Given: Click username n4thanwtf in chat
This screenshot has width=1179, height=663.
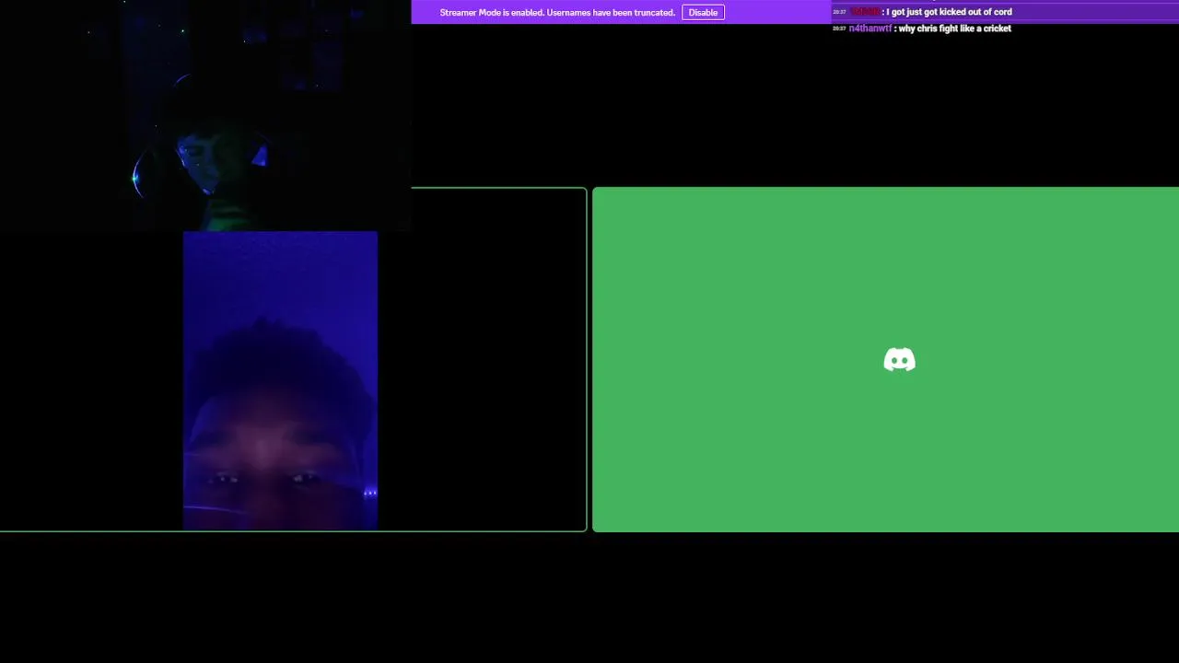Looking at the screenshot, I should [x=870, y=29].
